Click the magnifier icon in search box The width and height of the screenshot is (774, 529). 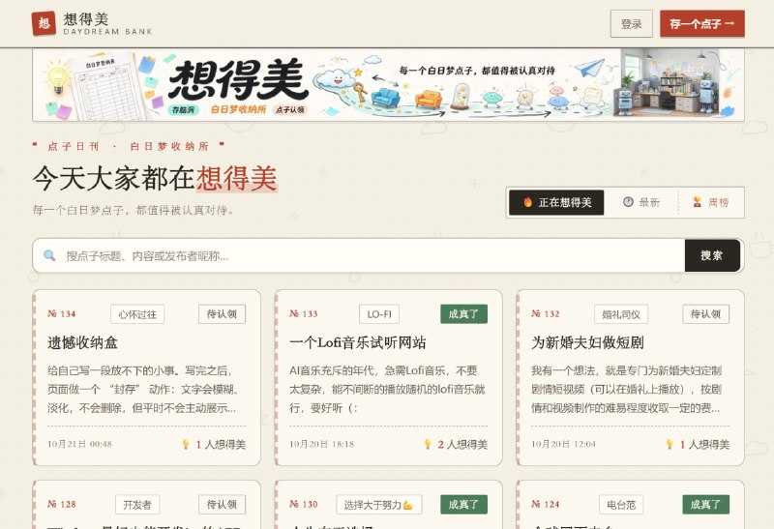(49, 255)
